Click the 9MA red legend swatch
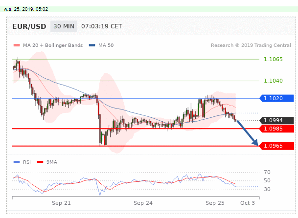The height and width of the screenshot is (218, 298). click(x=40, y=162)
